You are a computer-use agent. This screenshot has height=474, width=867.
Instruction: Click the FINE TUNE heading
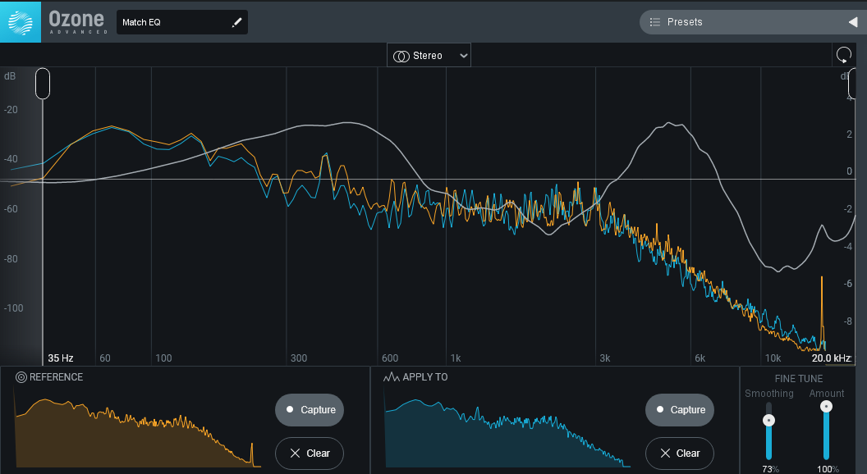point(798,378)
